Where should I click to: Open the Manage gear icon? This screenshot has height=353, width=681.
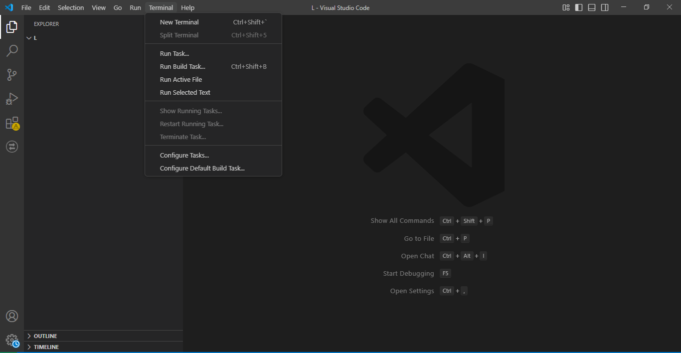(x=12, y=340)
